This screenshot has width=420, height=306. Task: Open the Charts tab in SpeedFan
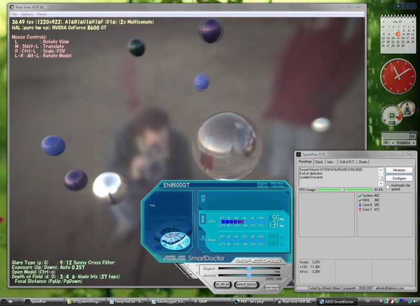coord(363,162)
